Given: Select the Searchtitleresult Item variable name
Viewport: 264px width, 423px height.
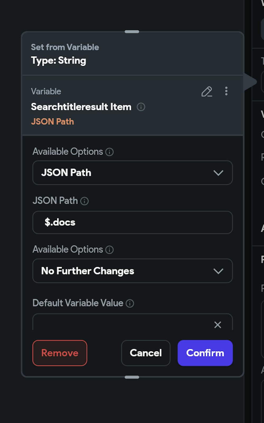Looking at the screenshot, I should pos(81,107).
